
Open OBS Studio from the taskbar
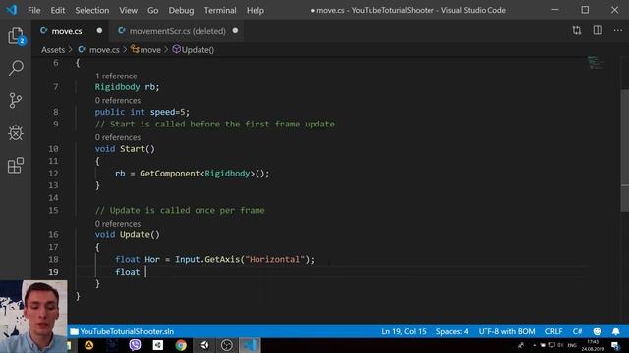tap(227, 345)
